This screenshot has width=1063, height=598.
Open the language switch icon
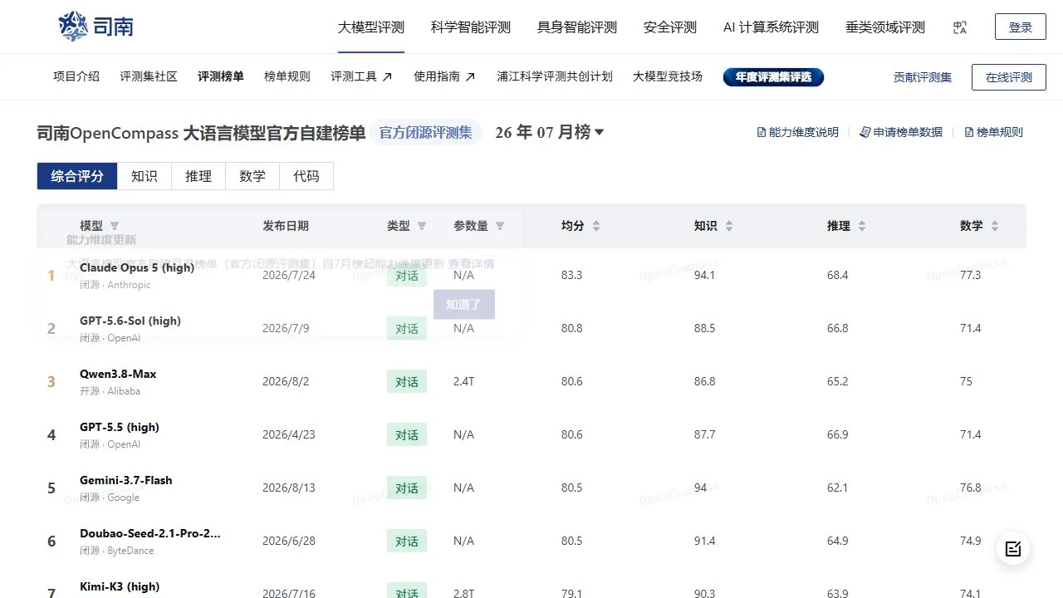(x=960, y=27)
